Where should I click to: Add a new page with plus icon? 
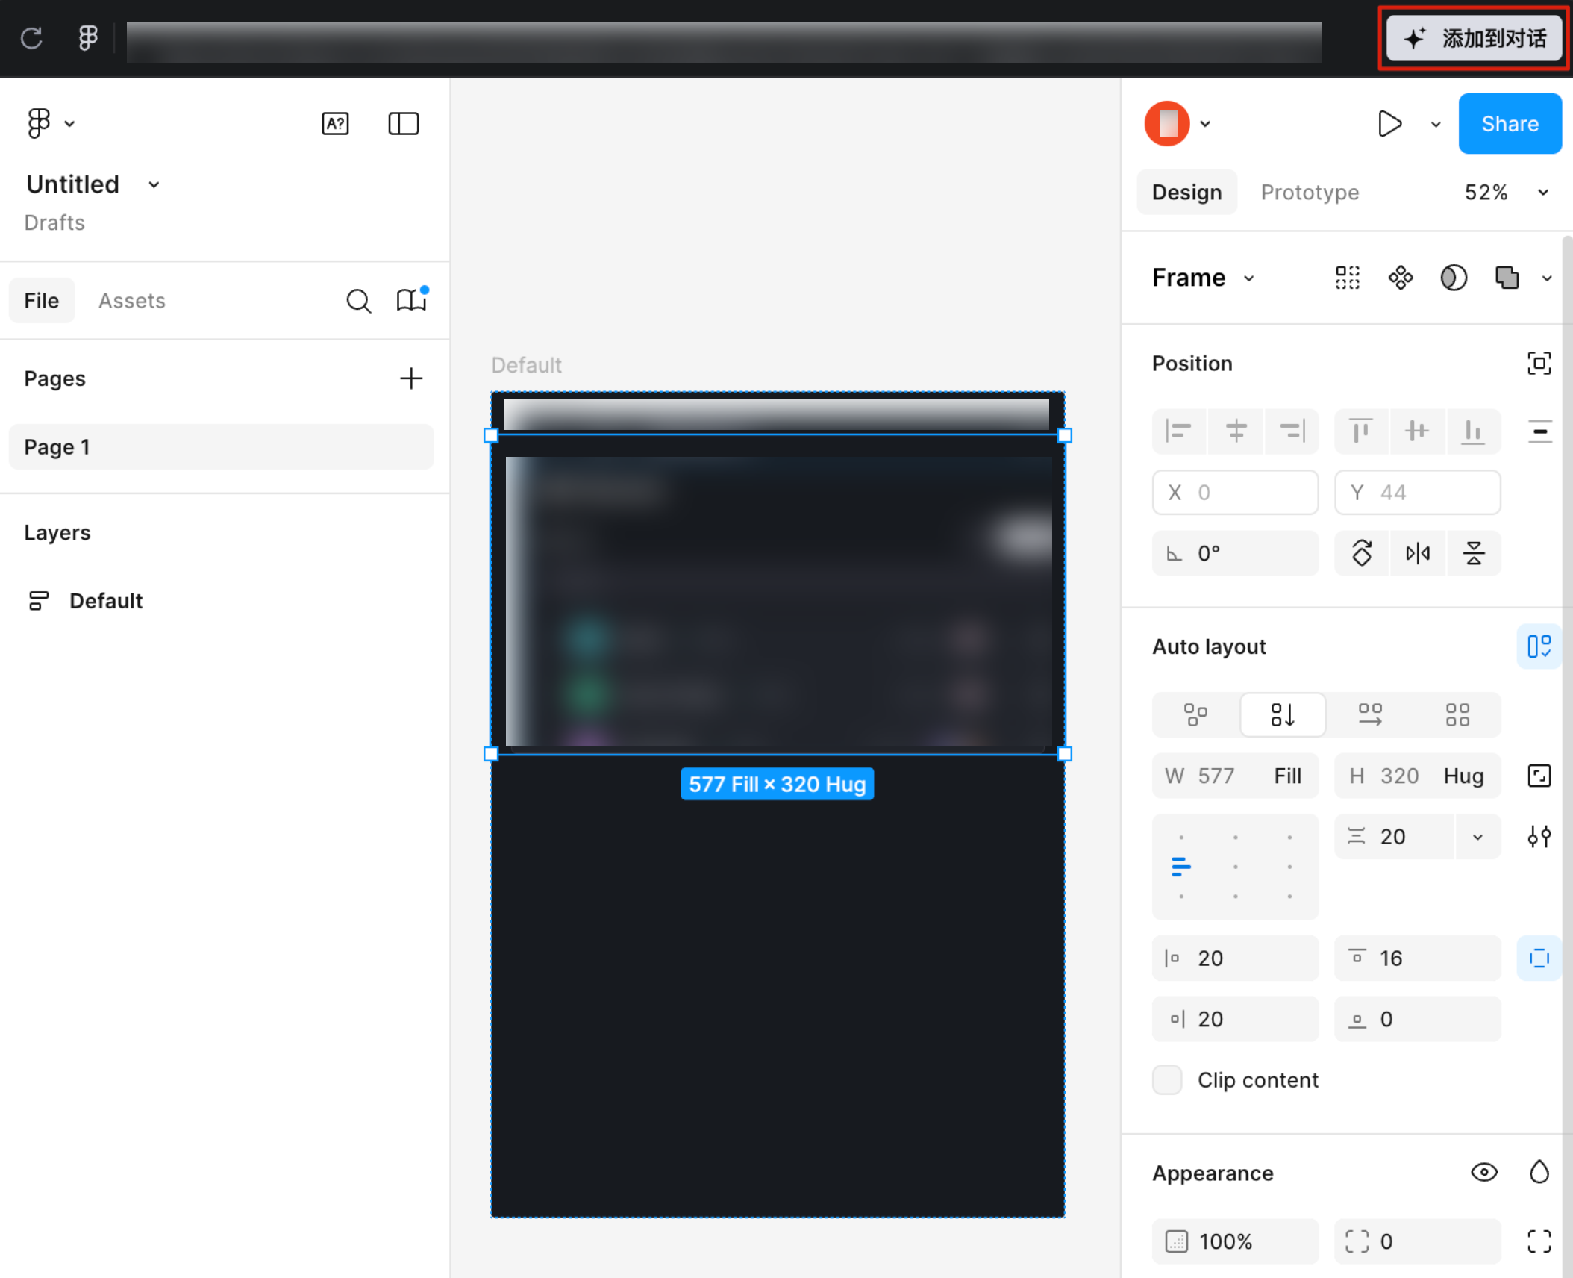(410, 378)
